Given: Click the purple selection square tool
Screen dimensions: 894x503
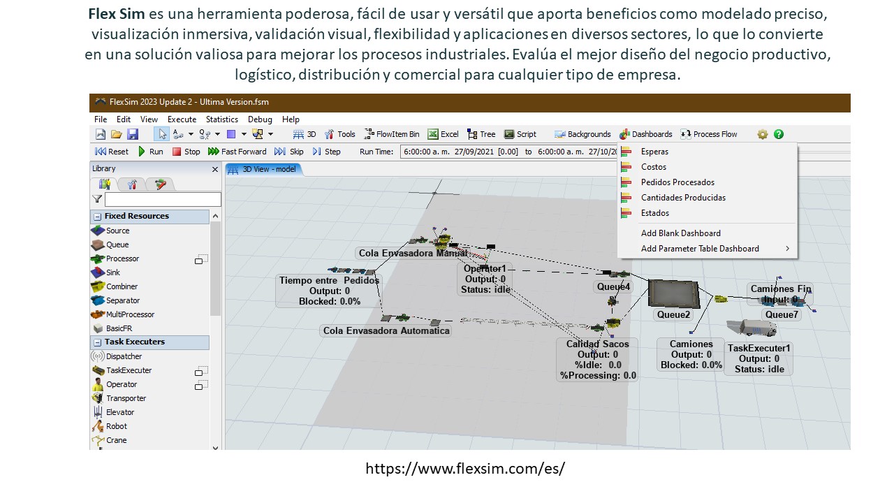Looking at the screenshot, I should click(231, 134).
